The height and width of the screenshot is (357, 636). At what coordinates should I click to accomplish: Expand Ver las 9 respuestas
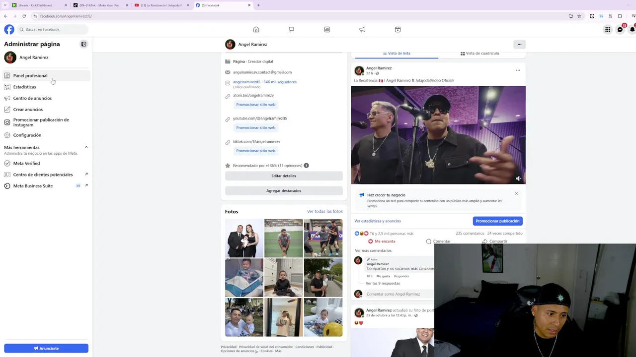point(383,283)
